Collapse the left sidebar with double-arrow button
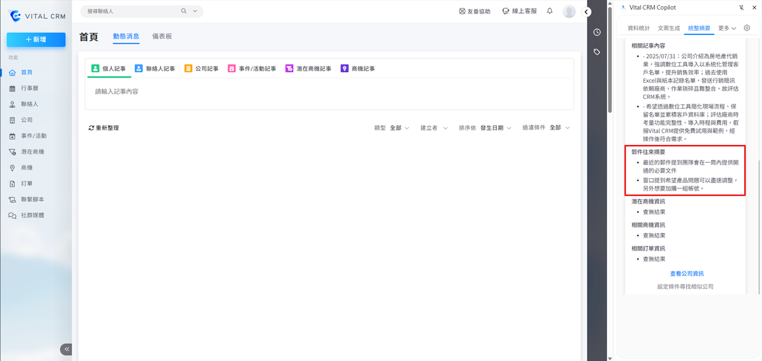Viewport: 762px width, 361px height. click(x=66, y=349)
